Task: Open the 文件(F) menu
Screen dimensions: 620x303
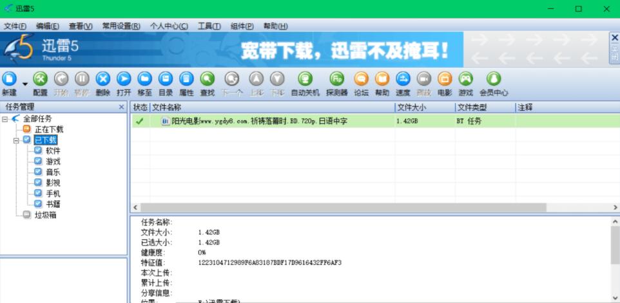Action: click(x=15, y=26)
